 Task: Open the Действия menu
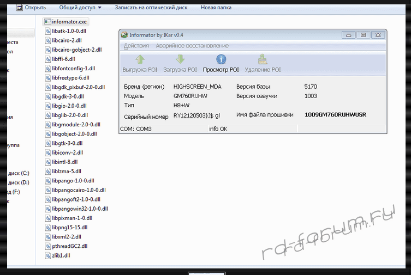pyautogui.click(x=136, y=46)
